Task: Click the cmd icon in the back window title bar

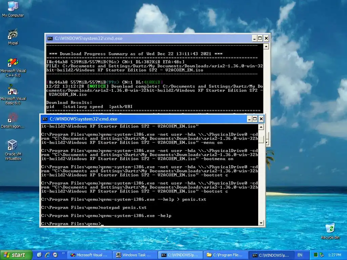Action: [50, 39]
